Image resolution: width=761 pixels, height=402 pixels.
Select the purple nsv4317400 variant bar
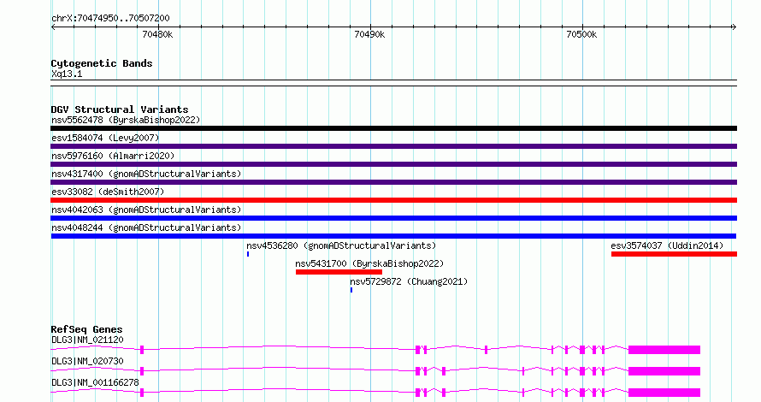393,182
